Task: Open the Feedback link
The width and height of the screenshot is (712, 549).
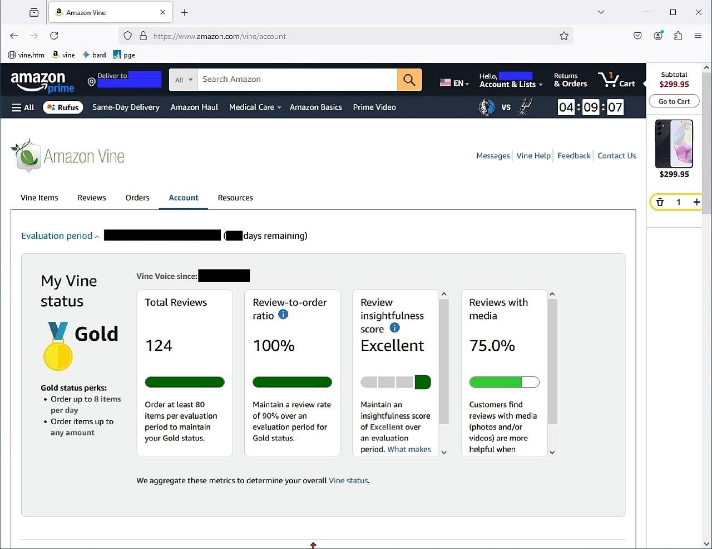Action: point(574,156)
